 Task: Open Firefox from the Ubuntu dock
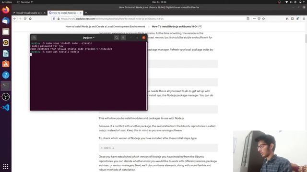(6, 10)
